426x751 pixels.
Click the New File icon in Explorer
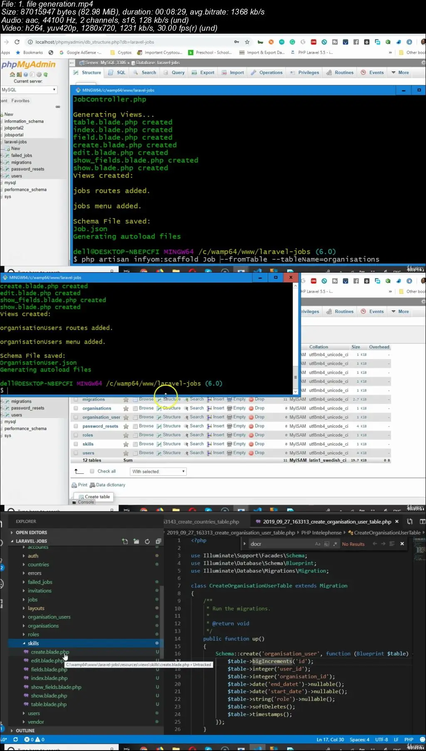pyautogui.click(x=125, y=542)
